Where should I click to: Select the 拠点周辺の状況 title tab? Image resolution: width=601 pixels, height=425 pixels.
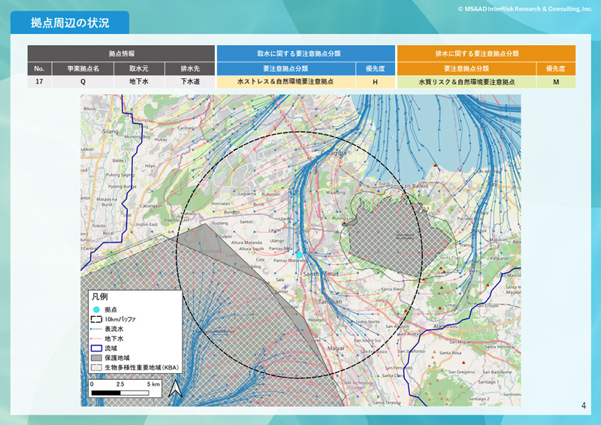tap(70, 23)
